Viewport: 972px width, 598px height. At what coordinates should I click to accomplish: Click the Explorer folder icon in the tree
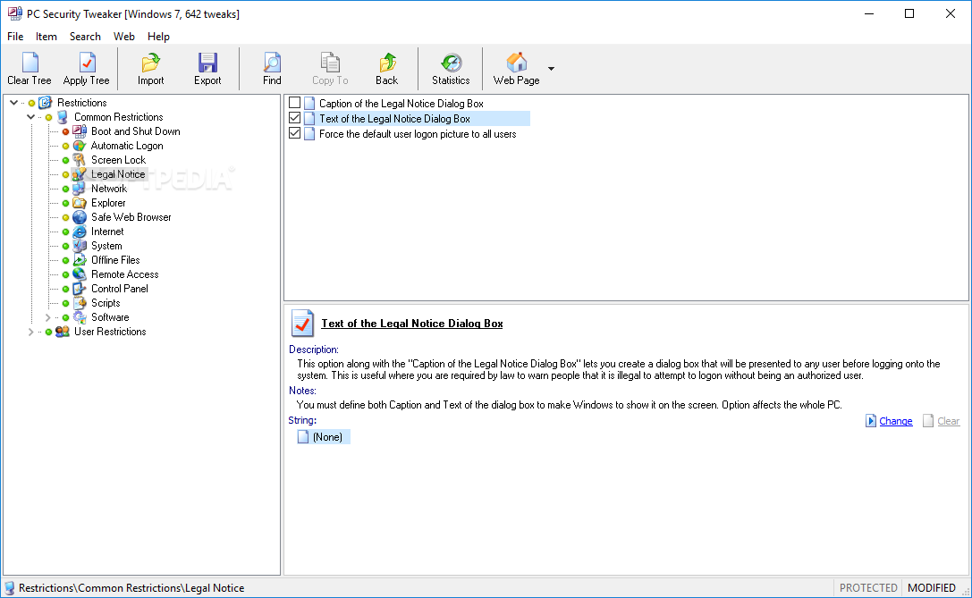pos(80,203)
